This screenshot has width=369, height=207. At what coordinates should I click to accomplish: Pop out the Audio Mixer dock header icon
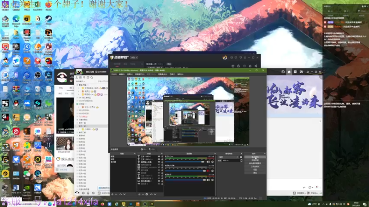point(215,154)
